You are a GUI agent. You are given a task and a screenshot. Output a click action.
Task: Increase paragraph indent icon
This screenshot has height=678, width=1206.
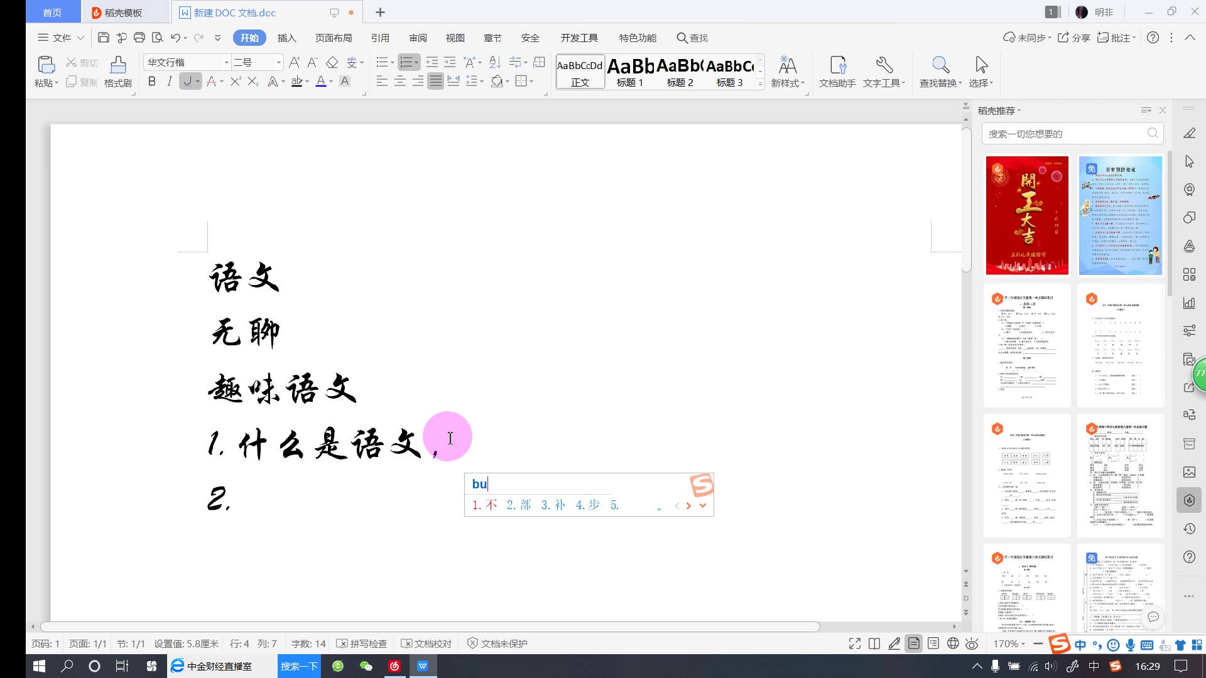tap(450, 62)
